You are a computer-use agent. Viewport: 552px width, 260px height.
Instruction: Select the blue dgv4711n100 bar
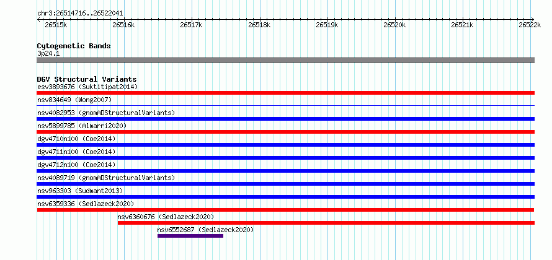[286, 158]
